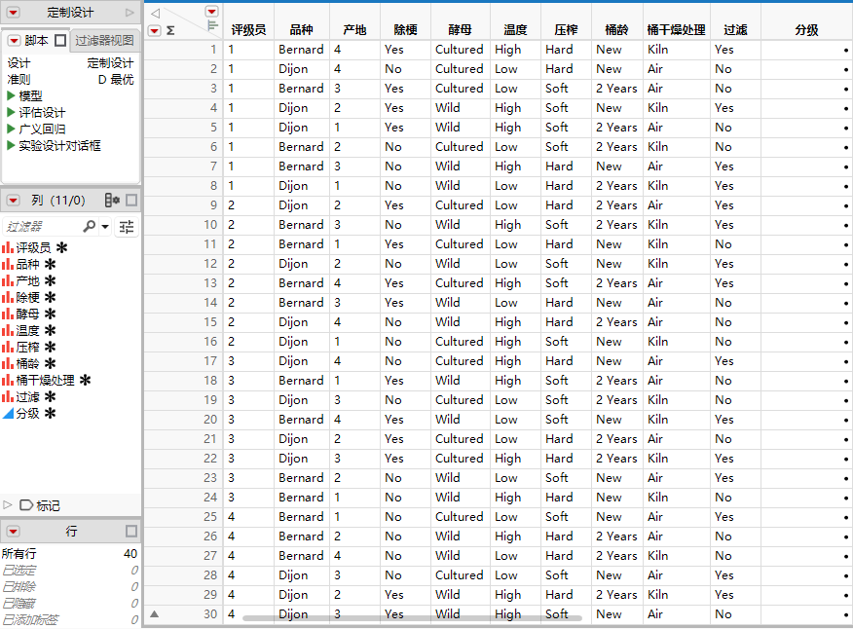Select 桶龄 in the columns list
The width and height of the screenshot is (853, 629).
point(27,363)
